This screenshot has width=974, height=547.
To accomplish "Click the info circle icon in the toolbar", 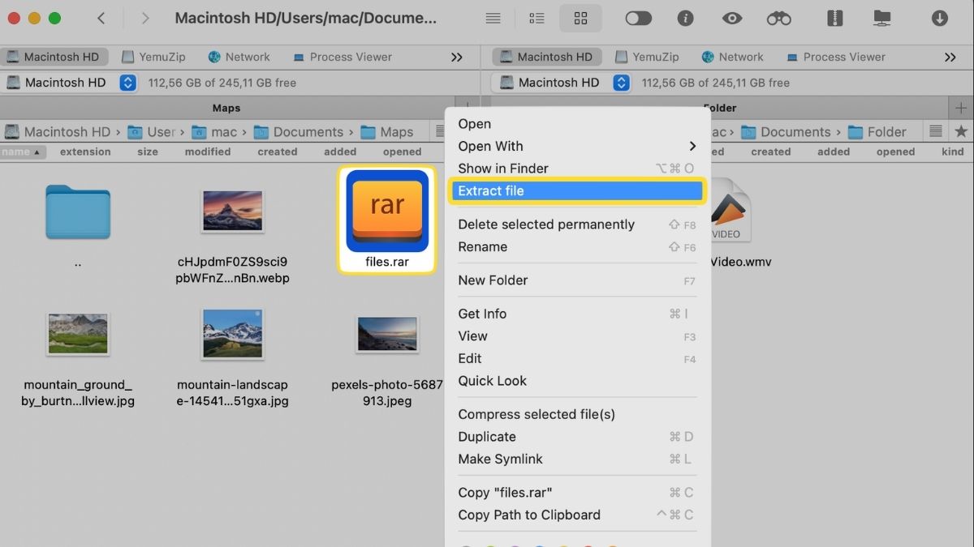I will [686, 18].
